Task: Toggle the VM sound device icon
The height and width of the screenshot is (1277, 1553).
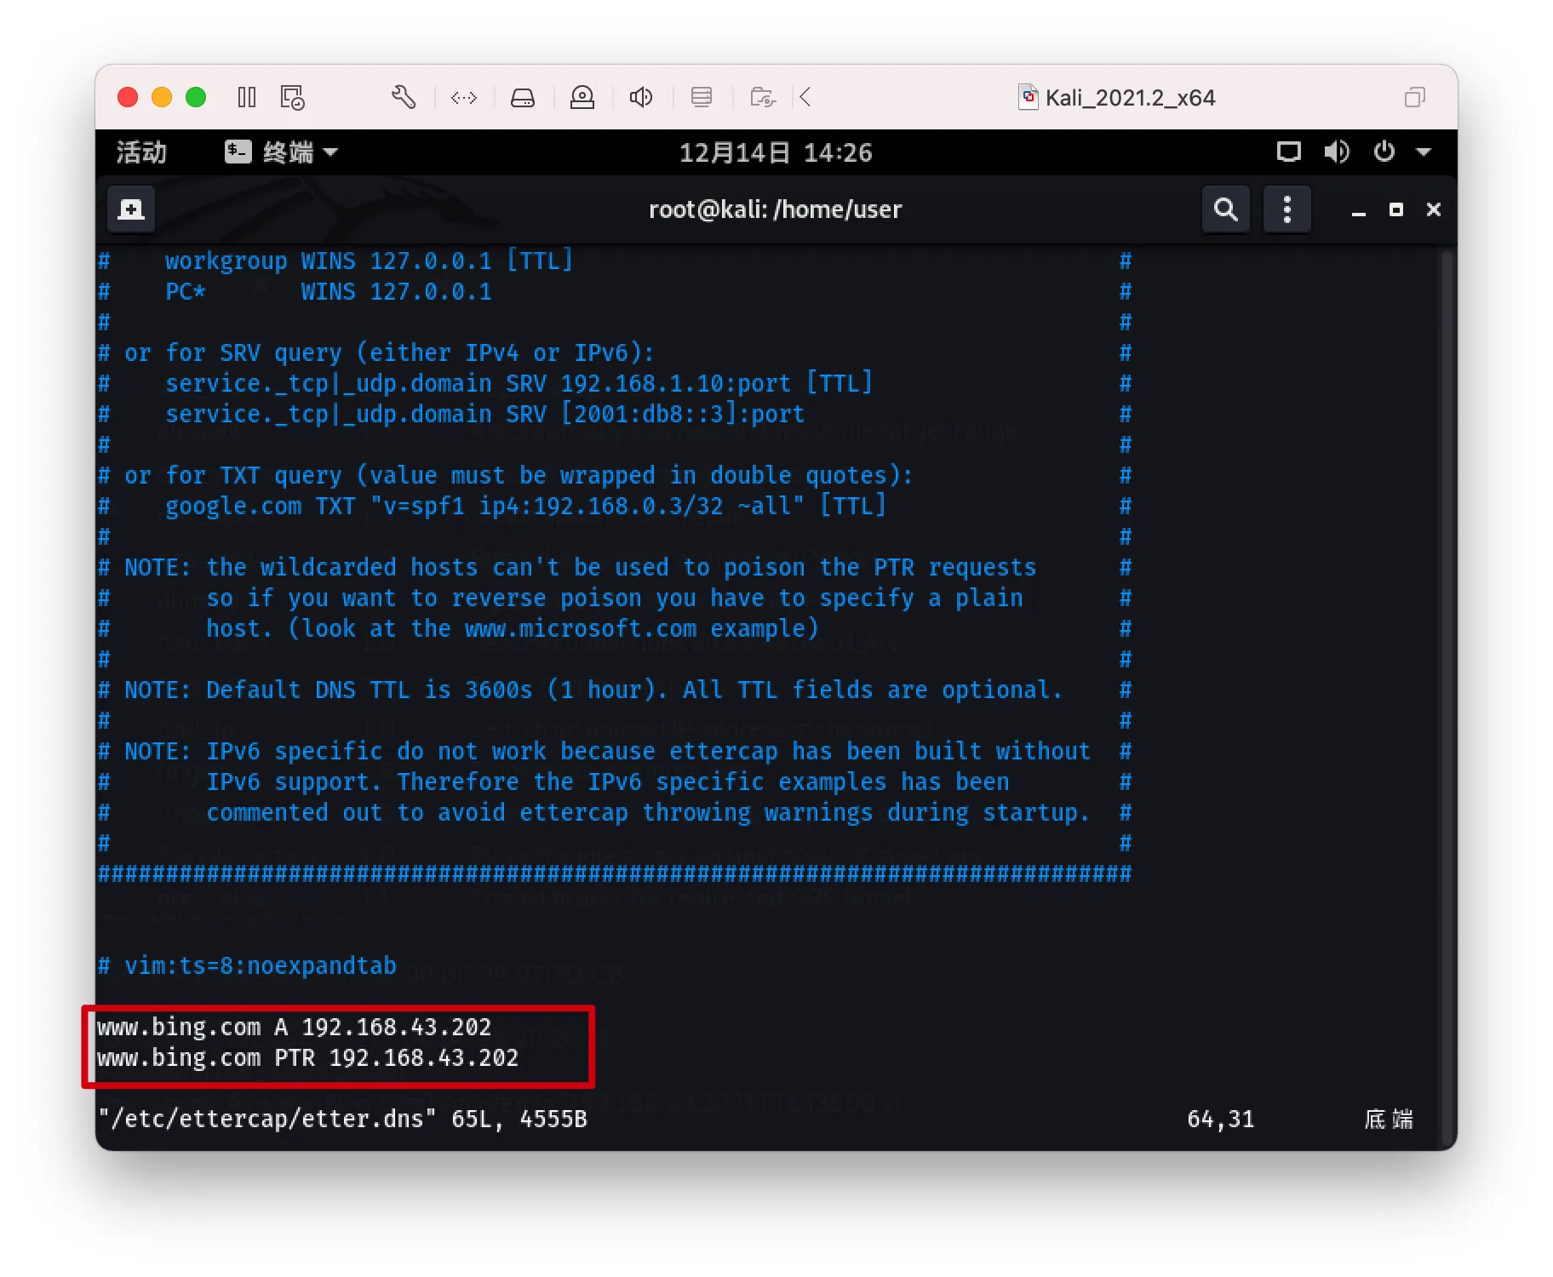Action: coord(641,98)
